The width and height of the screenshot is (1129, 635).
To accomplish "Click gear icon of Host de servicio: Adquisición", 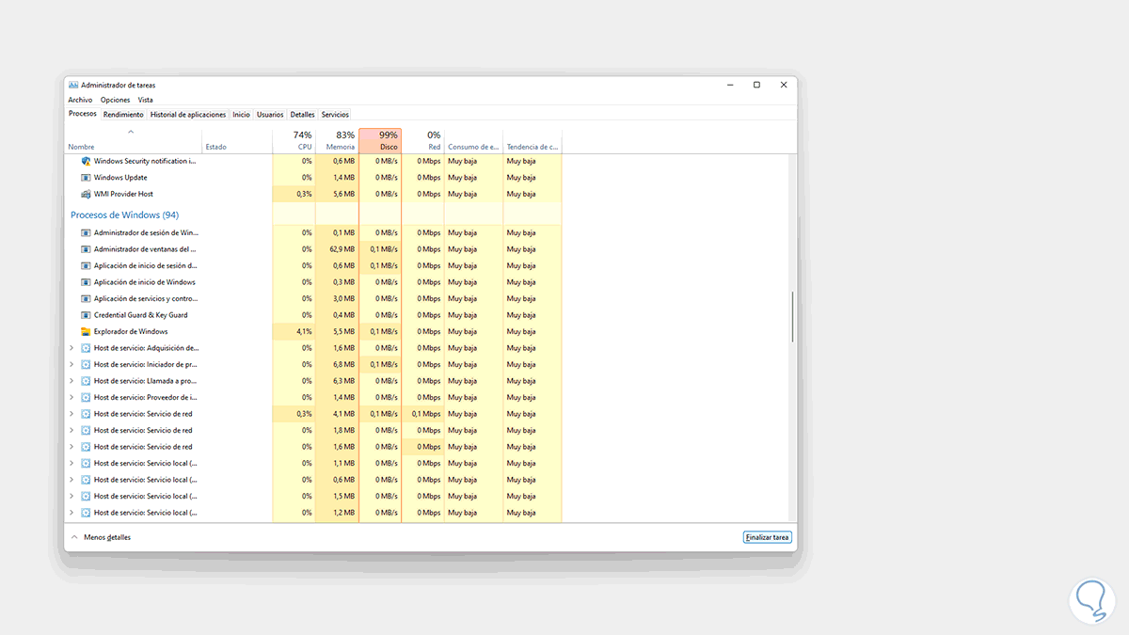I will point(86,348).
